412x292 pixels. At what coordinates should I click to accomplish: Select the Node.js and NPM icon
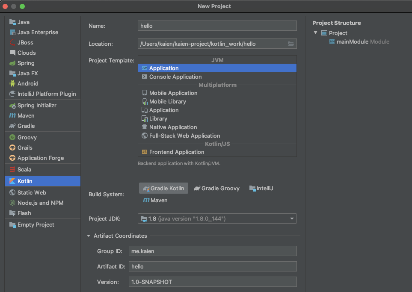click(x=12, y=203)
